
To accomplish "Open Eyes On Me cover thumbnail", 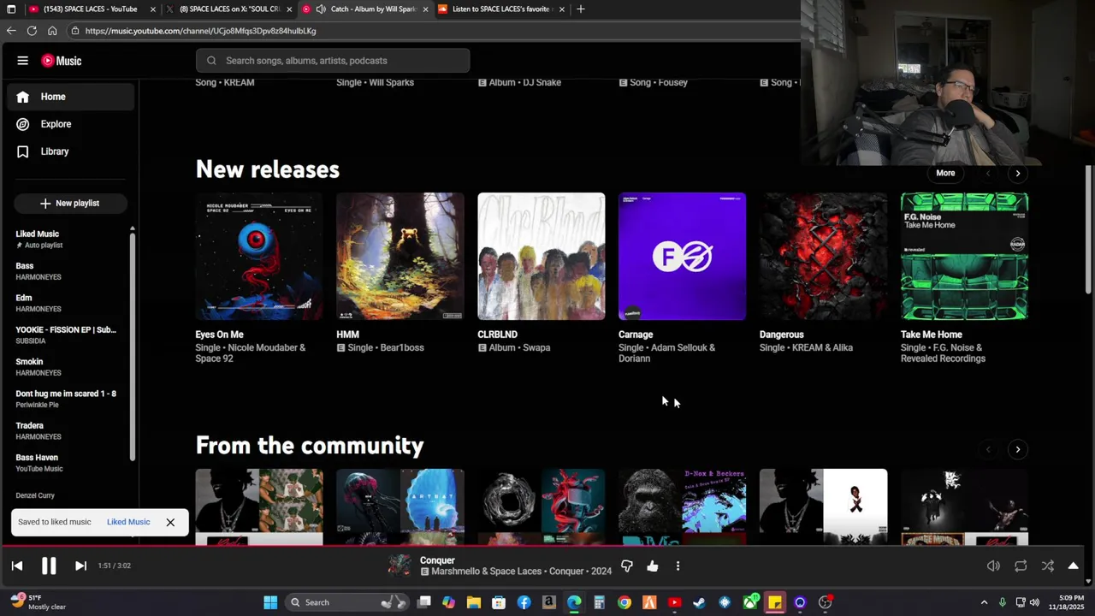I will tap(259, 257).
